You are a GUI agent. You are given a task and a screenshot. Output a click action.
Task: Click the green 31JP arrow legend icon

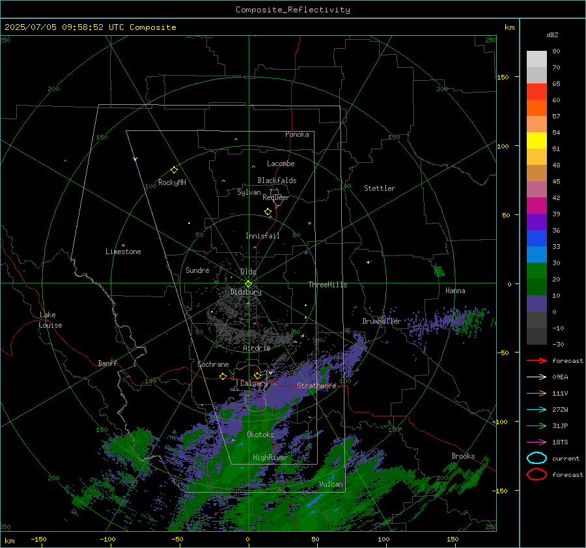pos(537,425)
